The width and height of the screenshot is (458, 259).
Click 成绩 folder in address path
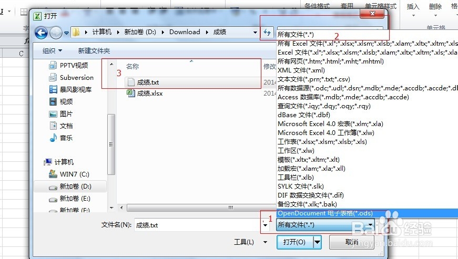(220, 32)
